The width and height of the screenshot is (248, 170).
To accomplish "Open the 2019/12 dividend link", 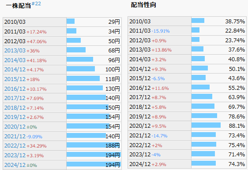I will (15, 117).
